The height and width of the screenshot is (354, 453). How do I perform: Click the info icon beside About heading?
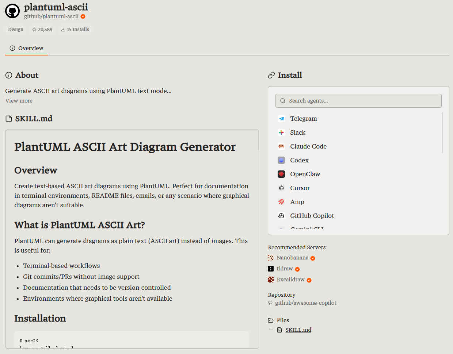click(x=9, y=75)
